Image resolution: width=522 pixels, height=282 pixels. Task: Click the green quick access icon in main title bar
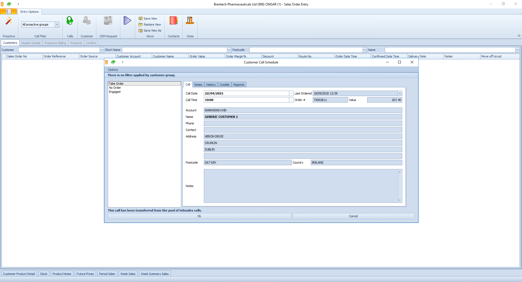(9, 4)
